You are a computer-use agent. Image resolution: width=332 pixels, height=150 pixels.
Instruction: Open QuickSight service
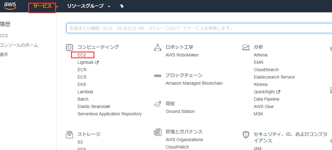[264, 92]
